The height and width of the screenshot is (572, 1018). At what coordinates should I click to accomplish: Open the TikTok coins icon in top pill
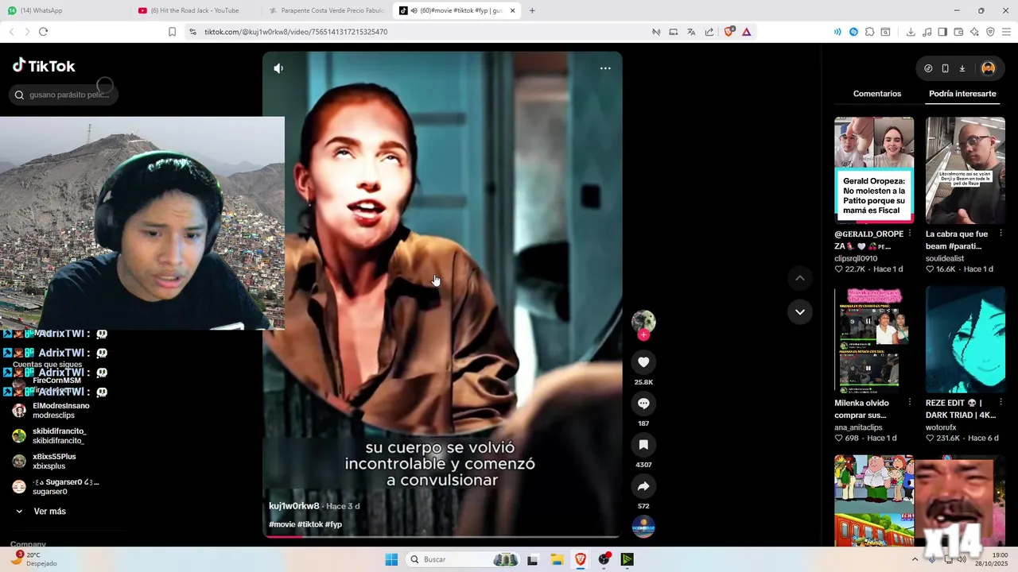click(928, 68)
